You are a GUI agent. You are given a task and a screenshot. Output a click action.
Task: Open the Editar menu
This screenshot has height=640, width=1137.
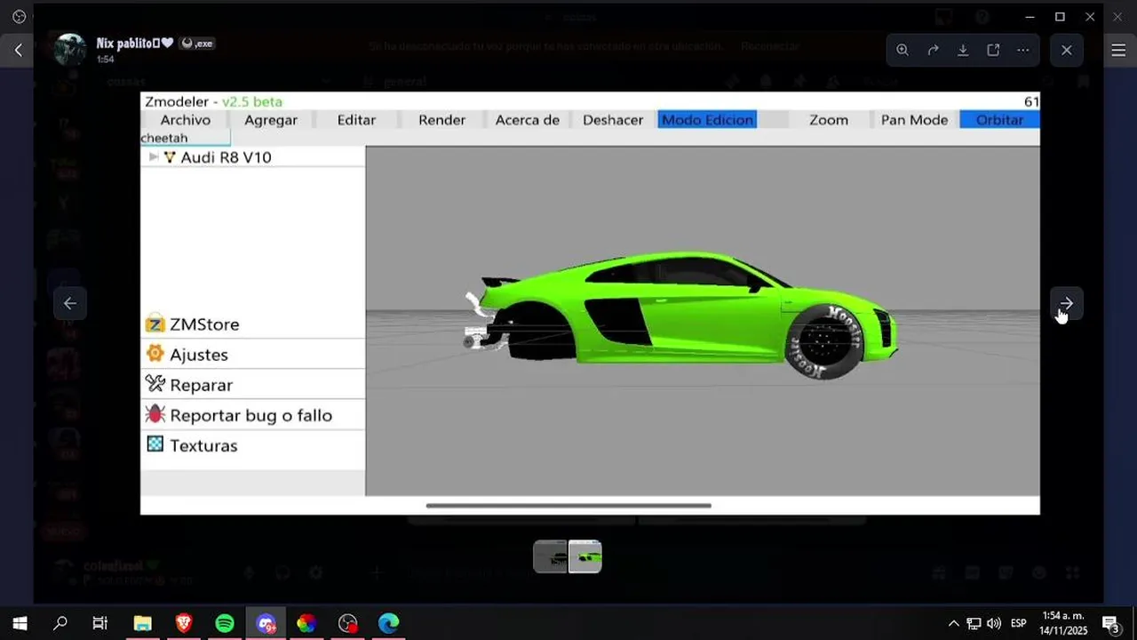(x=356, y=120)
